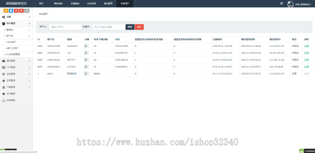Expand the 设置 sidebar section

pos(17,17)
